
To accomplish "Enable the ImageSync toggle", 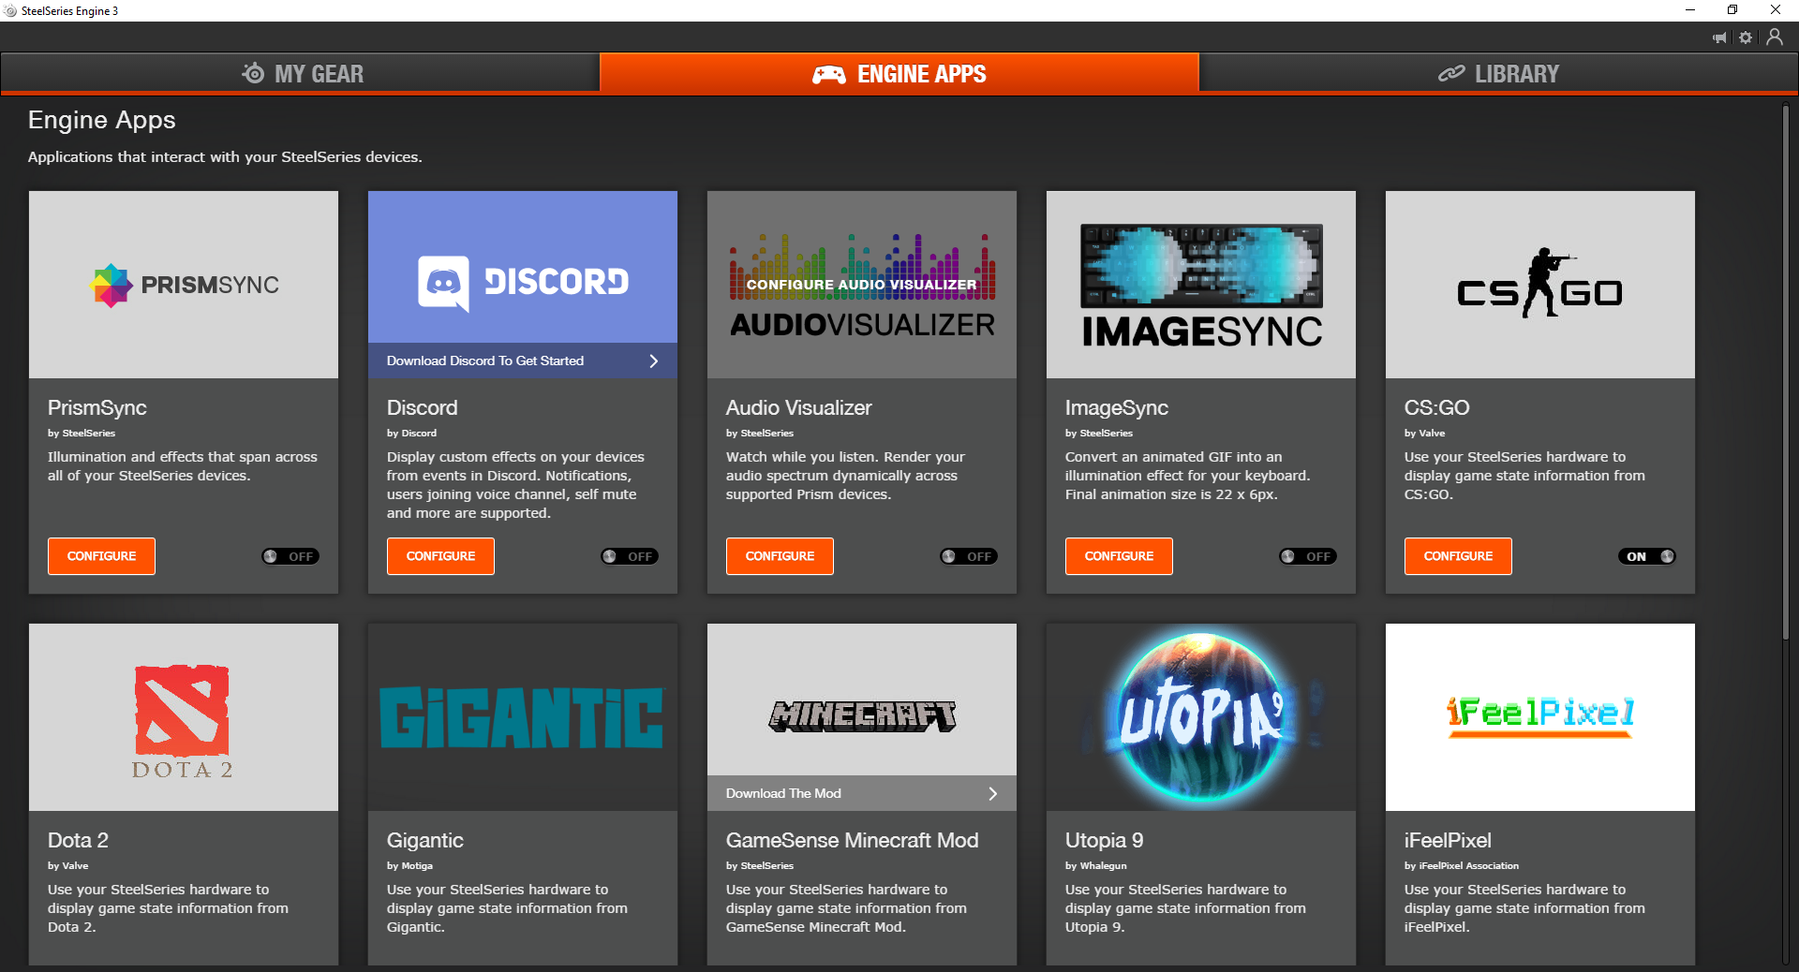I will click(1308, 556).
